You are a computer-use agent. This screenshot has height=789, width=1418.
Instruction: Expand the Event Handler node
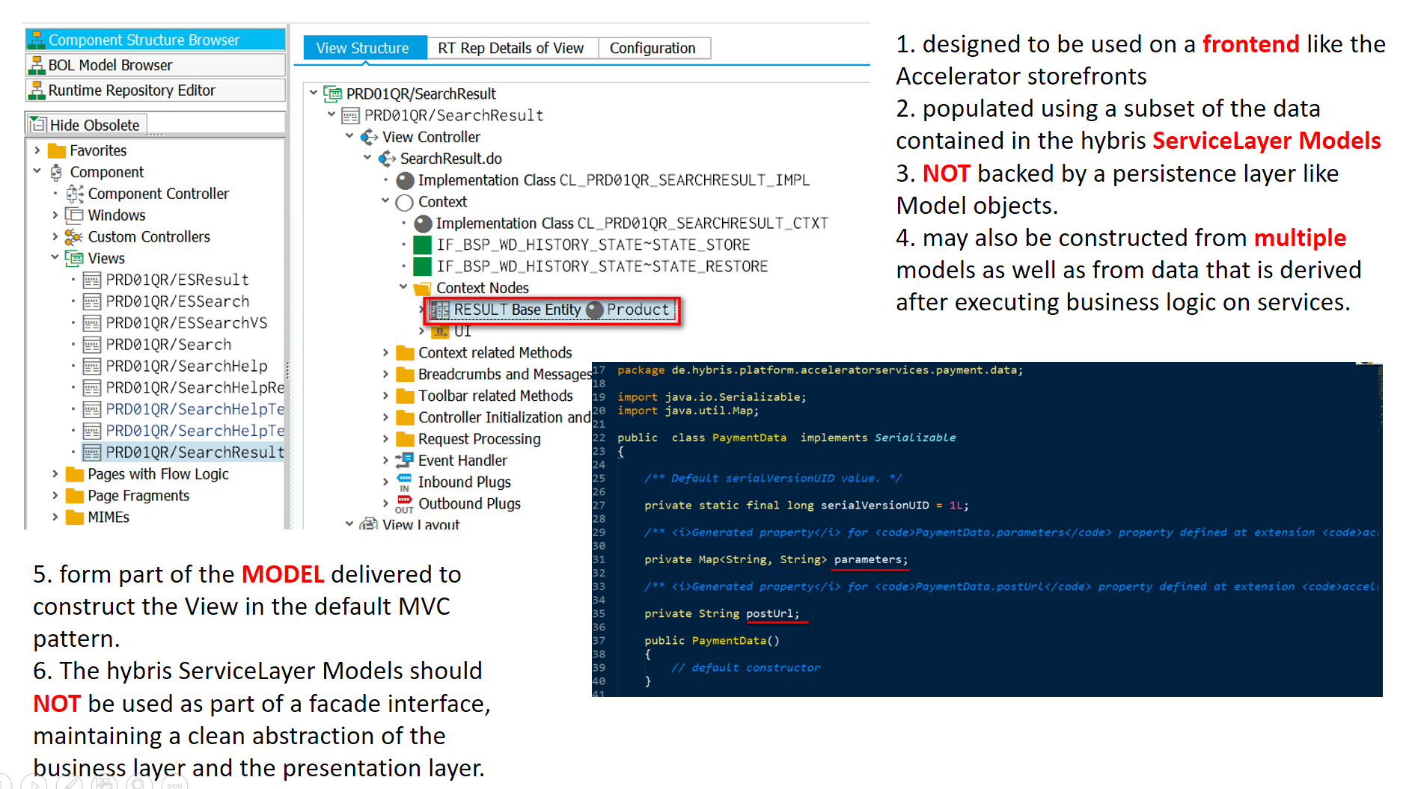pos(385,461)
